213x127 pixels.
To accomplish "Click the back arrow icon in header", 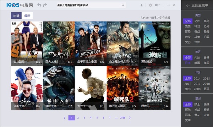I will [39, 5].
